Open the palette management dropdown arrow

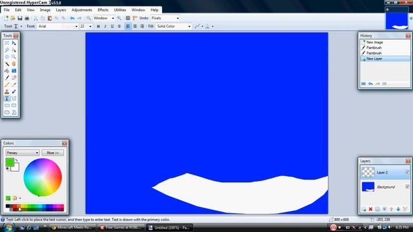(20, 198)
